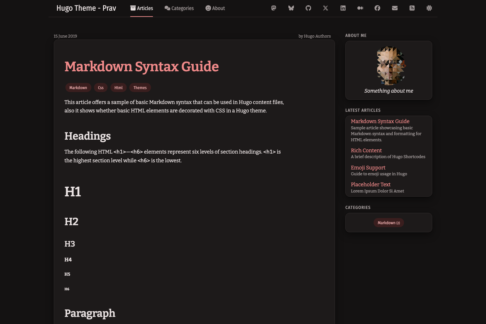Image resolution: width=486 pixels, height=324 pixels.
Task: Click the 'ABOUT ME' sidebar heading
Action: [356, 35]
